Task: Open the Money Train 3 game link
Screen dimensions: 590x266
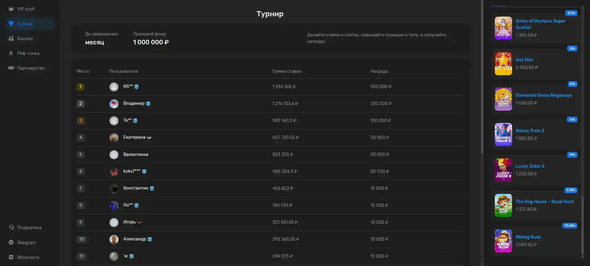Action: point(530,131)
